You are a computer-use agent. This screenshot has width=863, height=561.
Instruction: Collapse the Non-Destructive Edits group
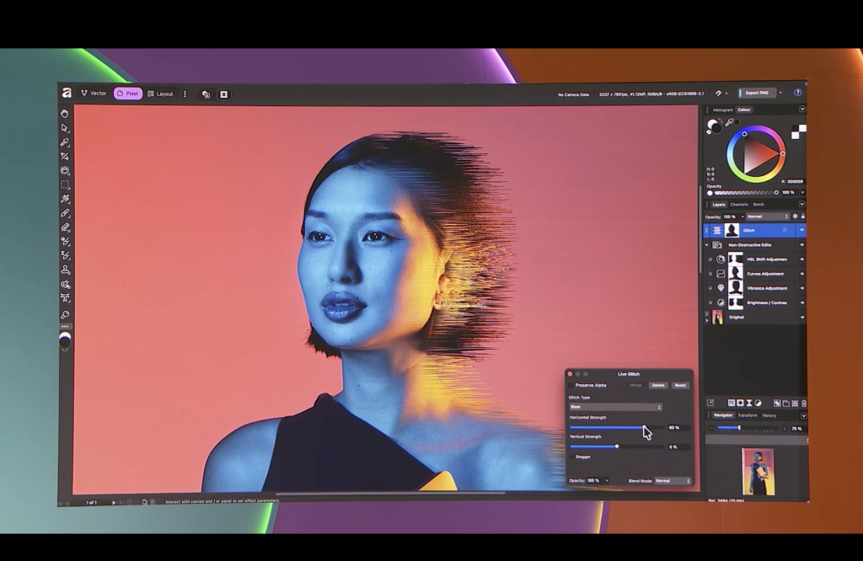point(706,245)
